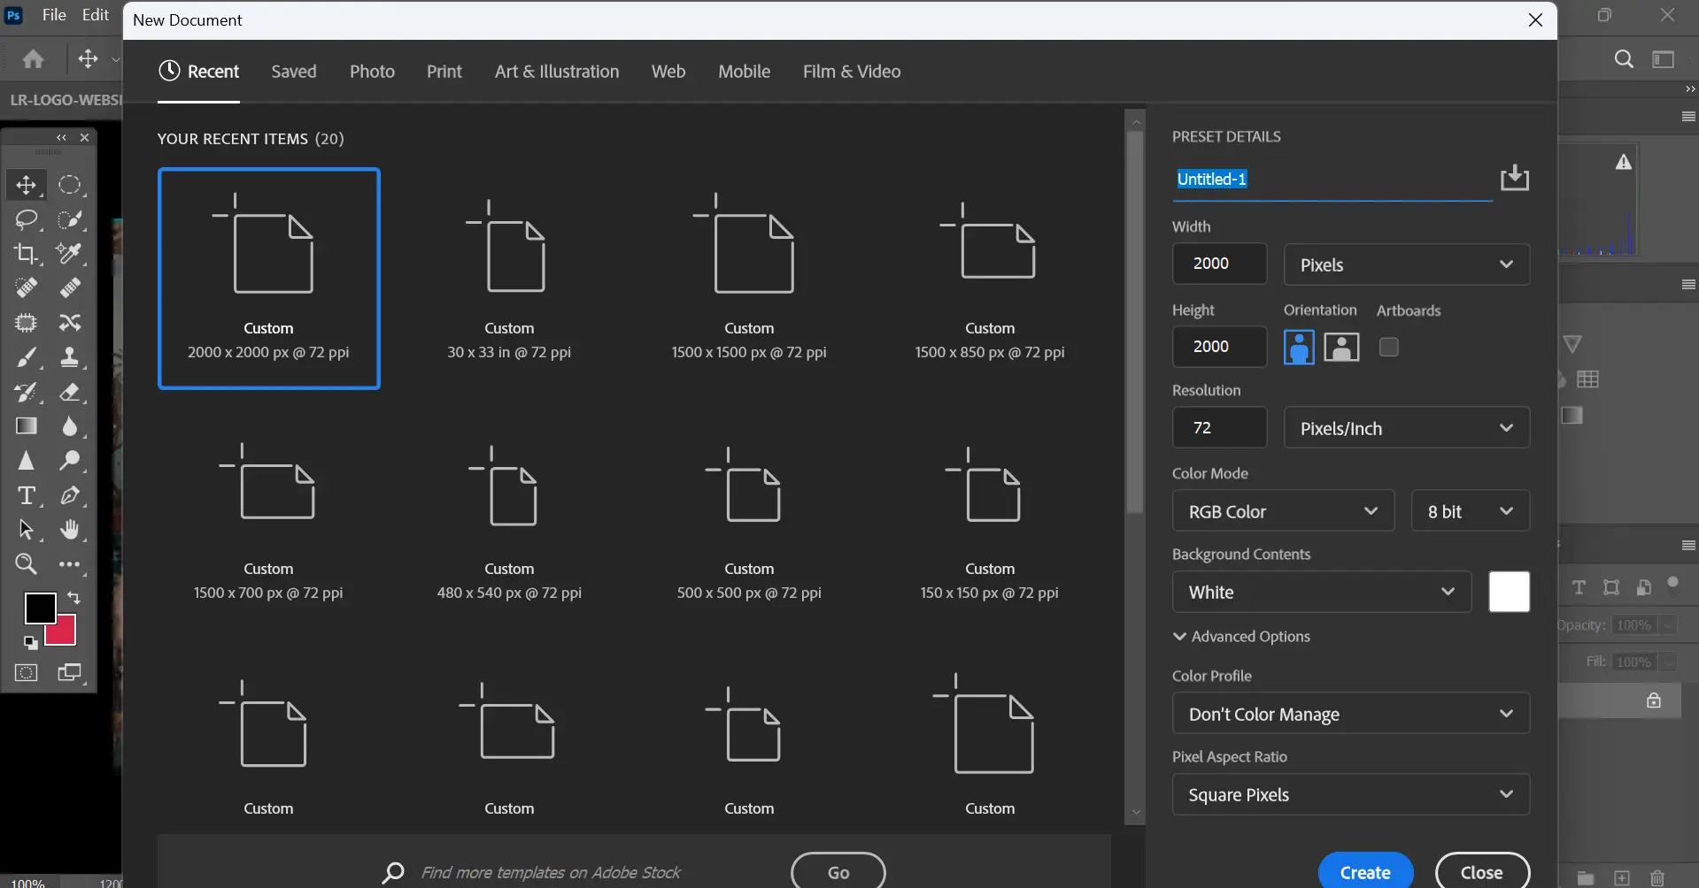This screenshot has height=888, width=1699.
Task: Pick the Quick Selection tool
Action: tap(70, 219)
